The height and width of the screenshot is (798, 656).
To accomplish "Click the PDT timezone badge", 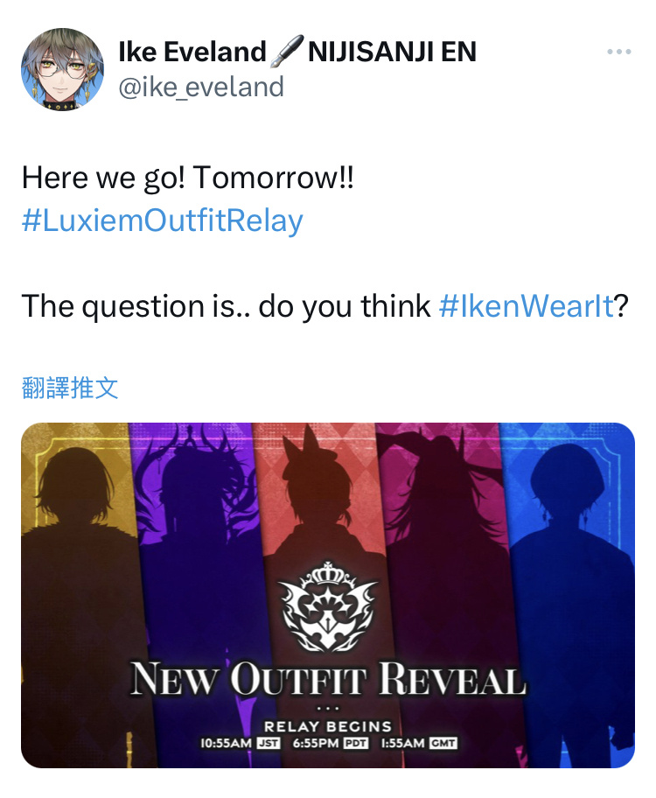I will click(x=356, y=743).
